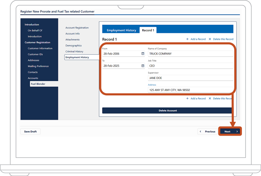
Task: Click the right chevron on the Next button
Action: pyautogui.click(x=237, y=131)
